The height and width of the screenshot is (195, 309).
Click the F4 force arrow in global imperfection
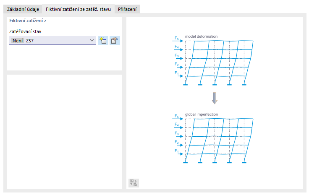click(179, 127)
